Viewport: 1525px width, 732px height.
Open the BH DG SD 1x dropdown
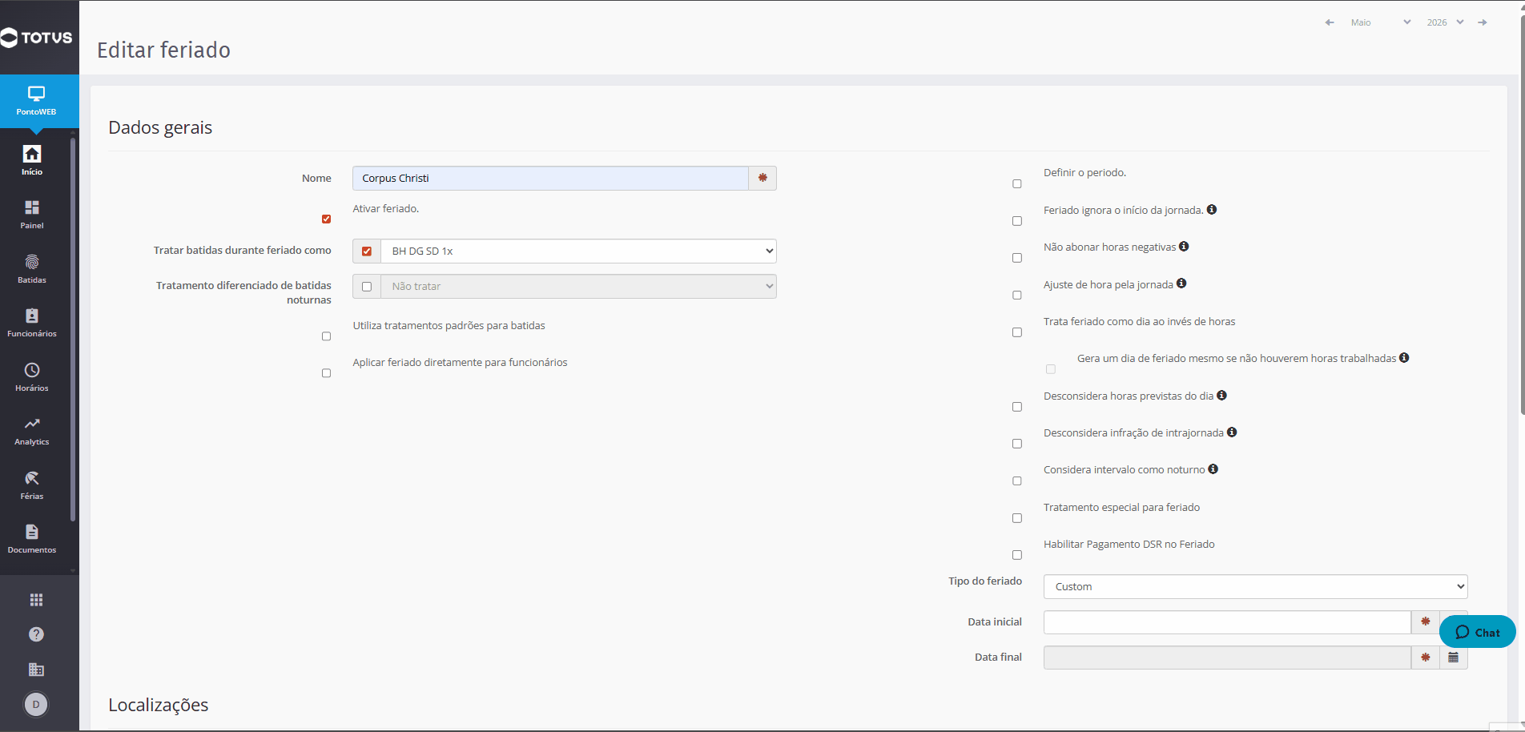578,251
